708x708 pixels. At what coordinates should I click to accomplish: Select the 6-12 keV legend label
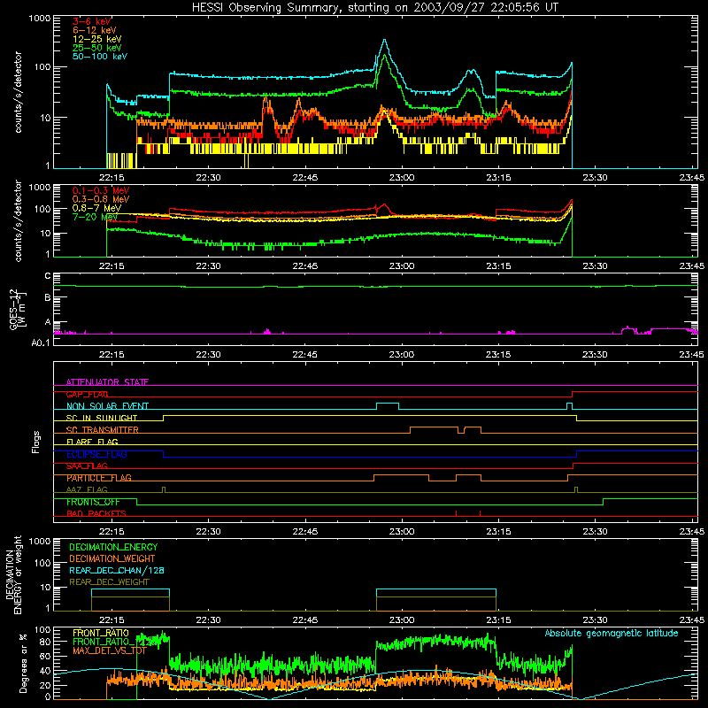[x=94, y=30]
